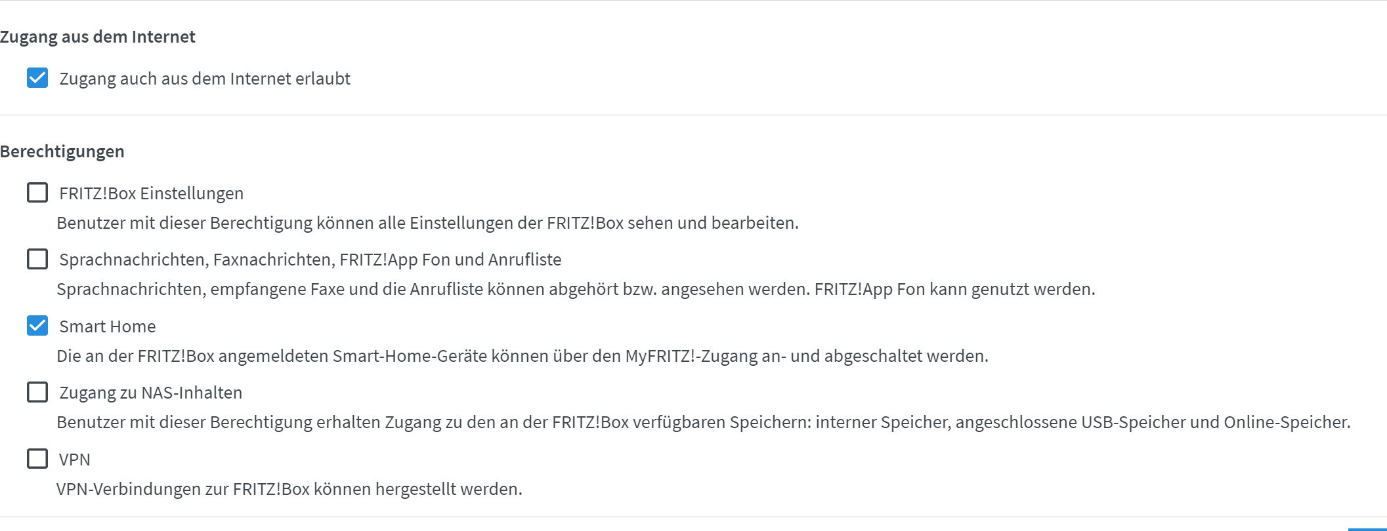Enable the Sprachnachrichten, Faxnachrichten permission checkbox
This screenshot has height=531, width=1387.
(x=37, y=259)
